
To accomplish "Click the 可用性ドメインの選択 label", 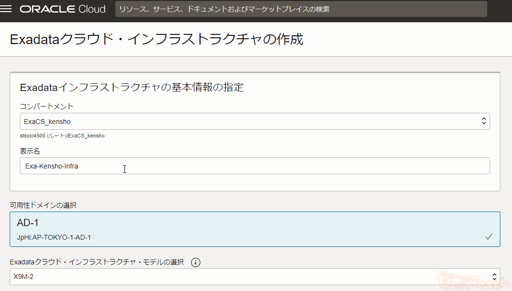I will [x=43, y=205].
